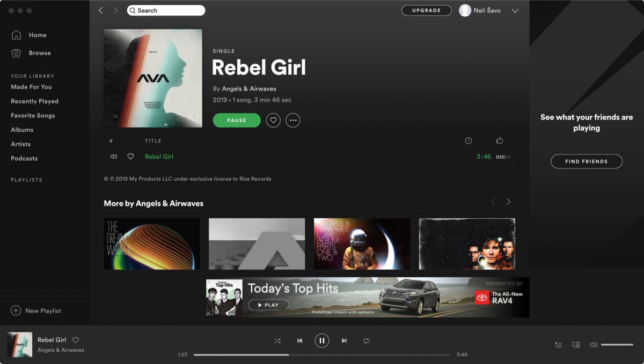Viewport: 644px width, 364px height.
Task: Save the single with heart icon beside Pause
Action: (x=273, y=121)
